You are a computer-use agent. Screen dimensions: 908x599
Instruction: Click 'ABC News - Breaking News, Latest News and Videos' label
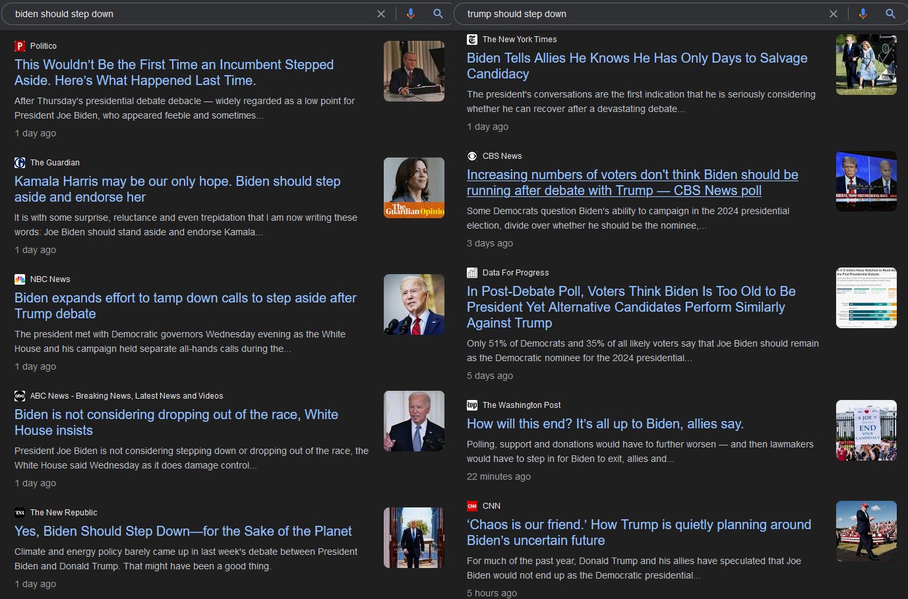[x=127, y=396]
